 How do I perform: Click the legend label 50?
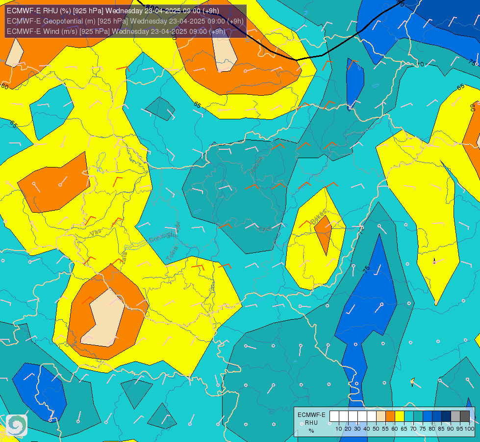coord(376,429)
